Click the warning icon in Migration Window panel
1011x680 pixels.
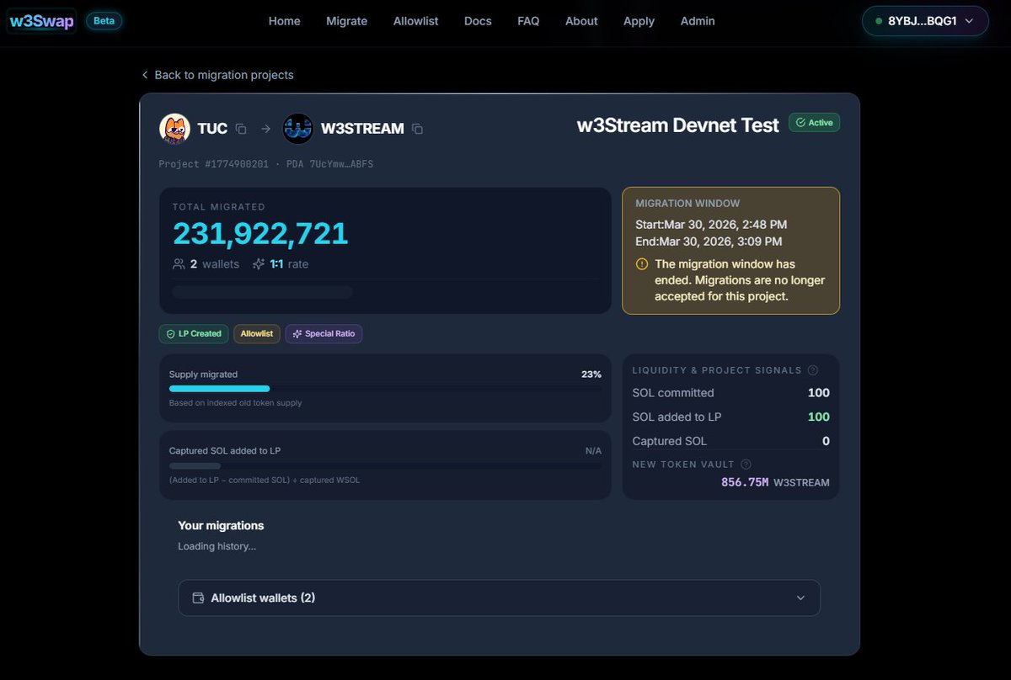tap(640, 263)
